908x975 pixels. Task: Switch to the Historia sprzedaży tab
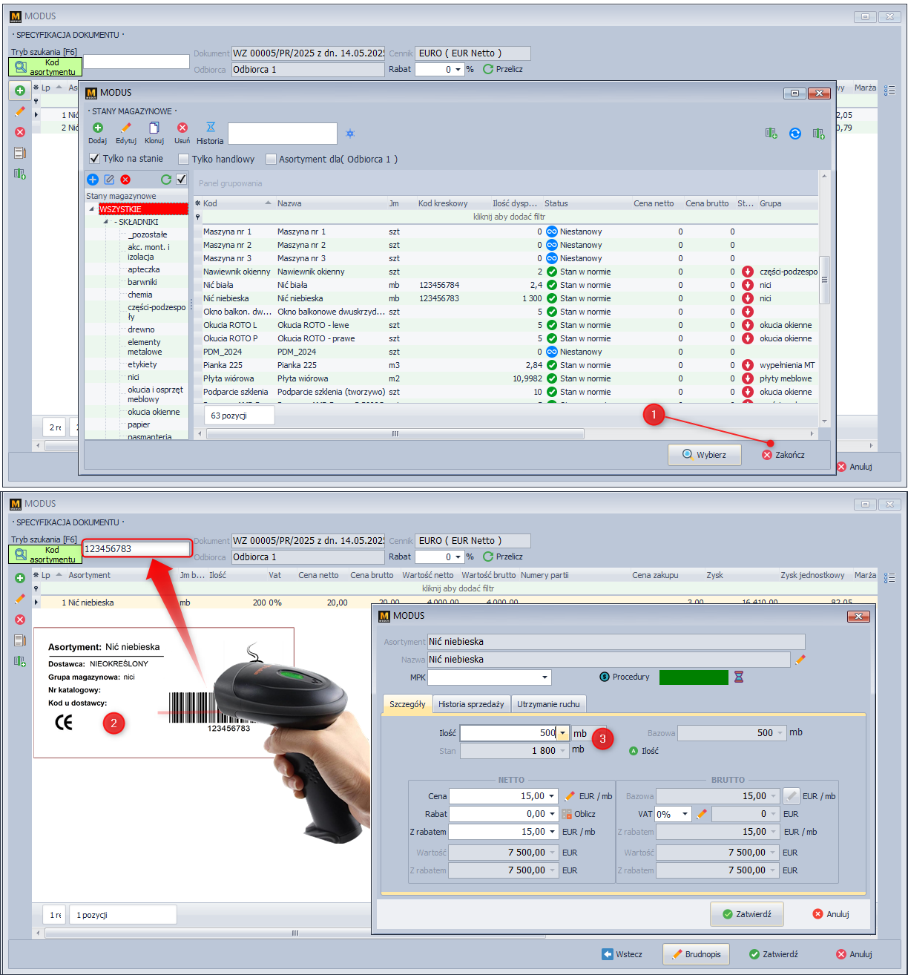471,704
